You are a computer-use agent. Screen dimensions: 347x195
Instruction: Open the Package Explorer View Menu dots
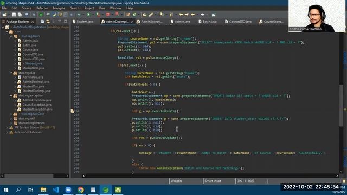[x=54, y=22]
